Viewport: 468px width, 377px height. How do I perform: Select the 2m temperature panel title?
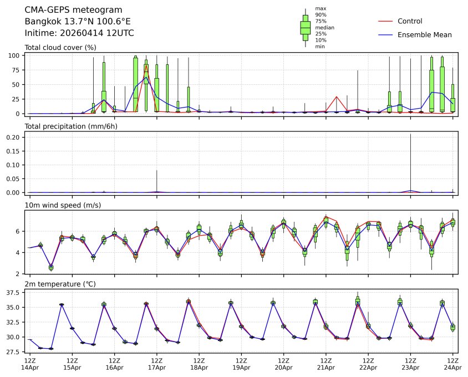tap(60, 284)
